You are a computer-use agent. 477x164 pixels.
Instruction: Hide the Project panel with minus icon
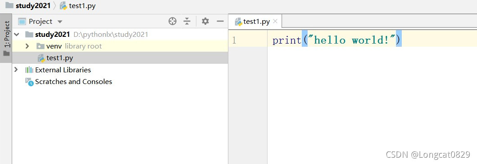(220, 21)
